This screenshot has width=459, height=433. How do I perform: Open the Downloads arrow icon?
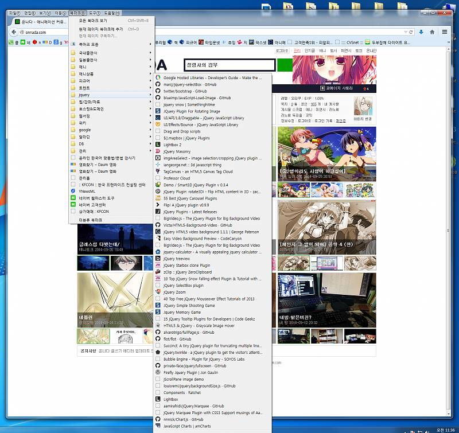[x=421, y=32]
